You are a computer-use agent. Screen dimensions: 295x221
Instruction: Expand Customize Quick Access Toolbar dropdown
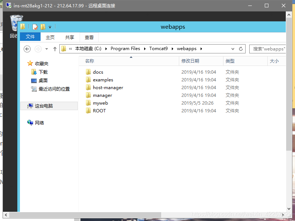[x=50, y=27]
